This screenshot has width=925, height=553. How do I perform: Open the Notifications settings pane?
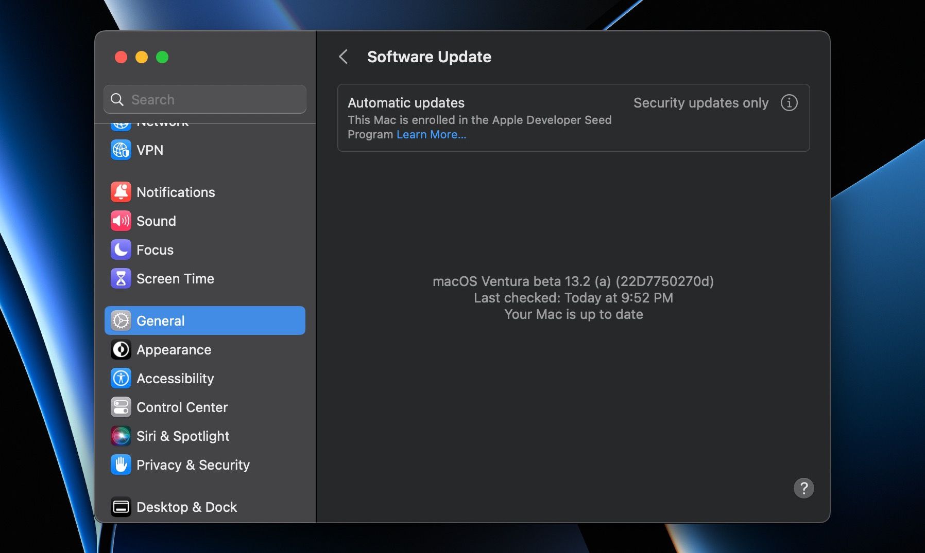click(205, 192)
